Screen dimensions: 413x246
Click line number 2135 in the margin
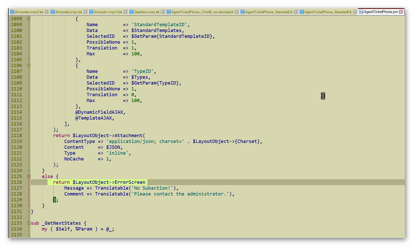(17, 235)
